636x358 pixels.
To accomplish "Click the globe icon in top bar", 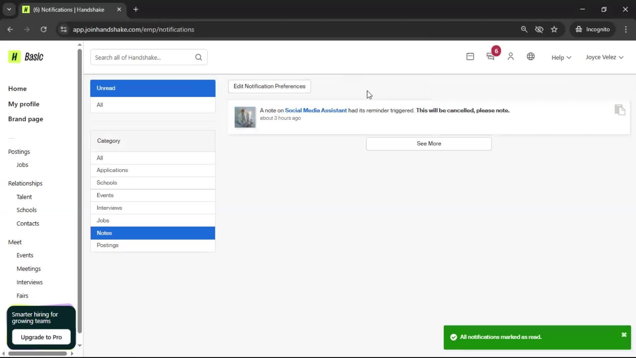I will (x=531, y=57).
